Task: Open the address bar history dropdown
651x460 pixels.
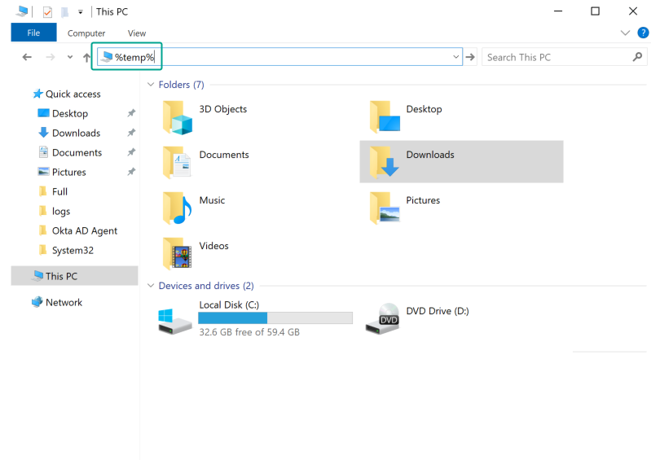Action: point(455,57)
